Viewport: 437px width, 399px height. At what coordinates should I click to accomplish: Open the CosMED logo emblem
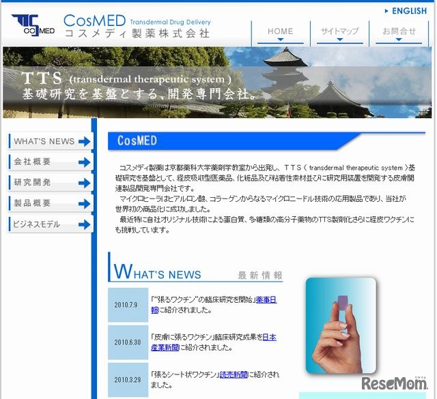click(x=33, y=25)
